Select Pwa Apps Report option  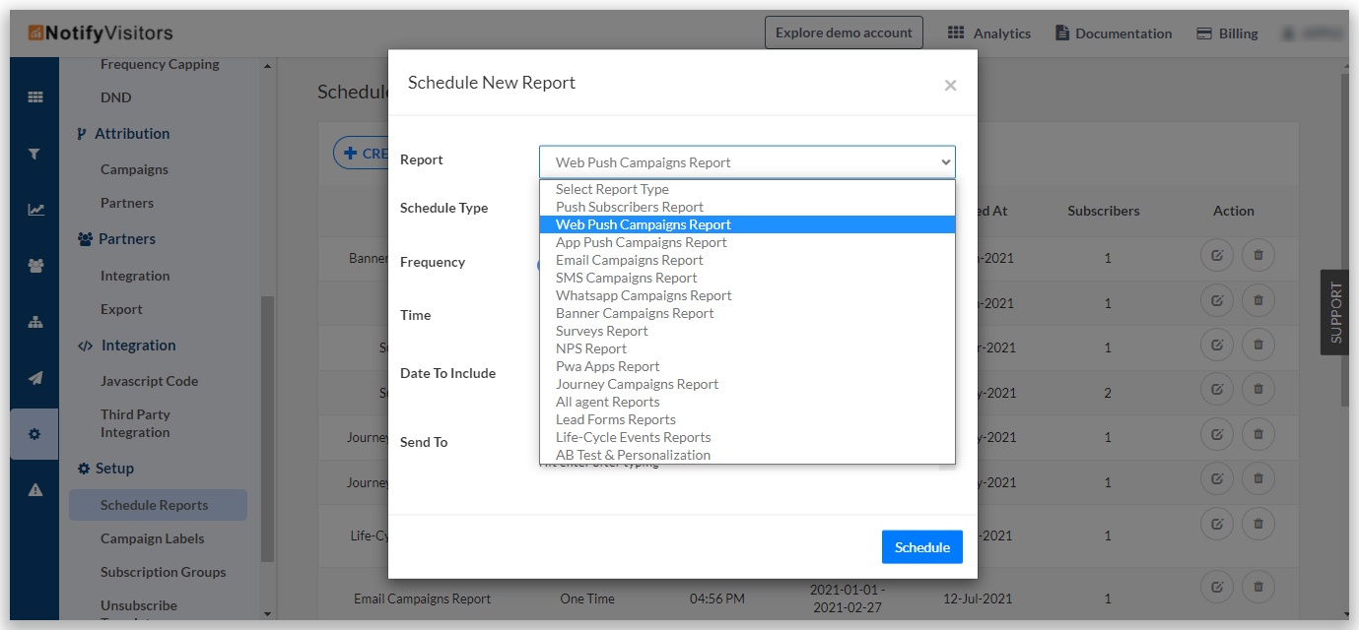747,366
